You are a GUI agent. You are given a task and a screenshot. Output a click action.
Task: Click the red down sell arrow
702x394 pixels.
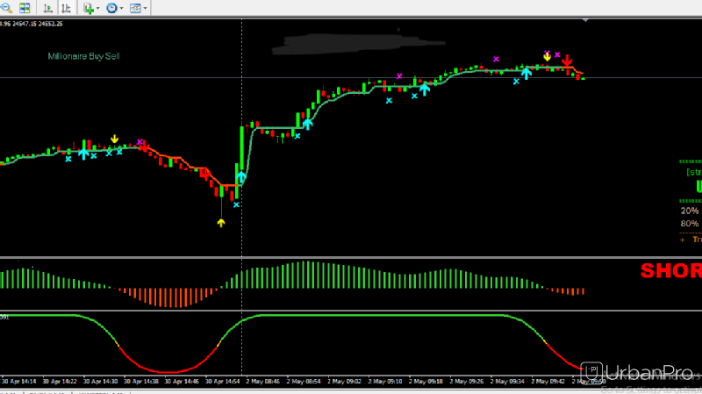pyautogui.click(x=568, y=61)
